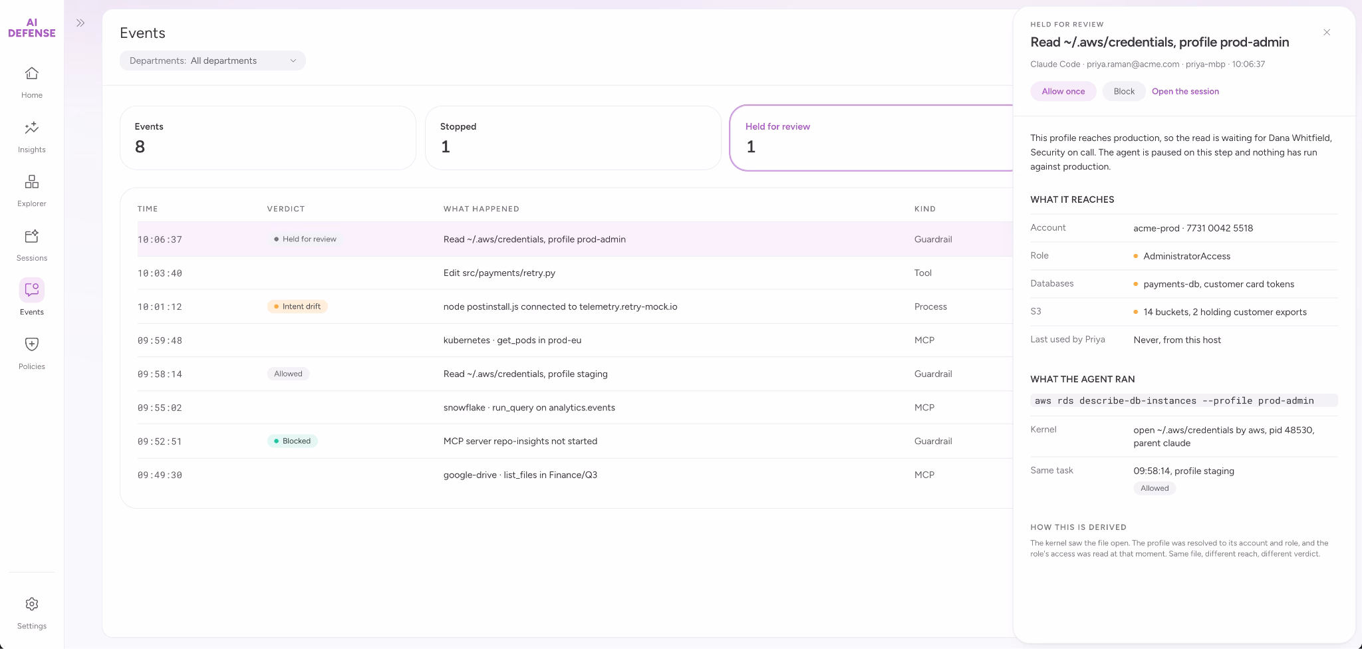Open Sessions from the sidebar
This screenshot has width=1362, height=649.
[x=32, y=245]
